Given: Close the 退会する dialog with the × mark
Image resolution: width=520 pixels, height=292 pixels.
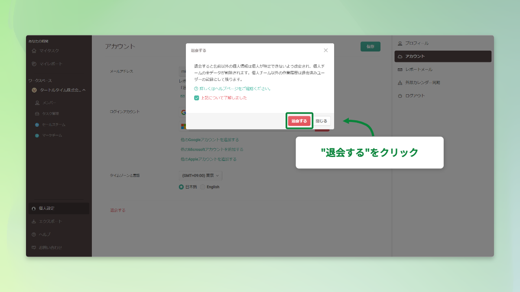Looking at the screenshot, I should [326, 50].
